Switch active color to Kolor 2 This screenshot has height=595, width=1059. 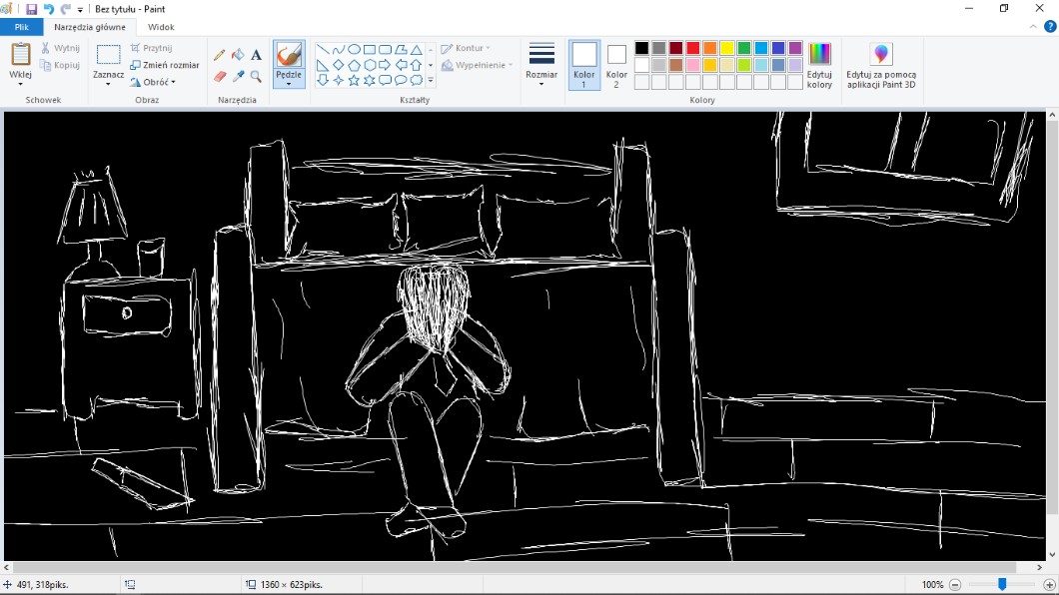click(x=616, y=64)
